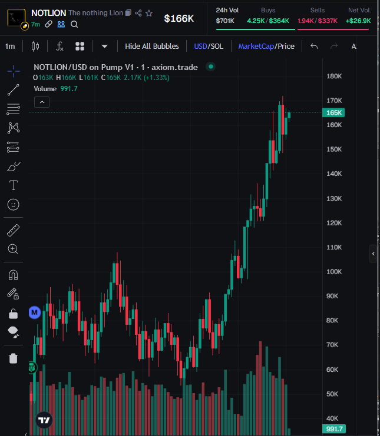Click the 165K current price label

pos(333,112)
